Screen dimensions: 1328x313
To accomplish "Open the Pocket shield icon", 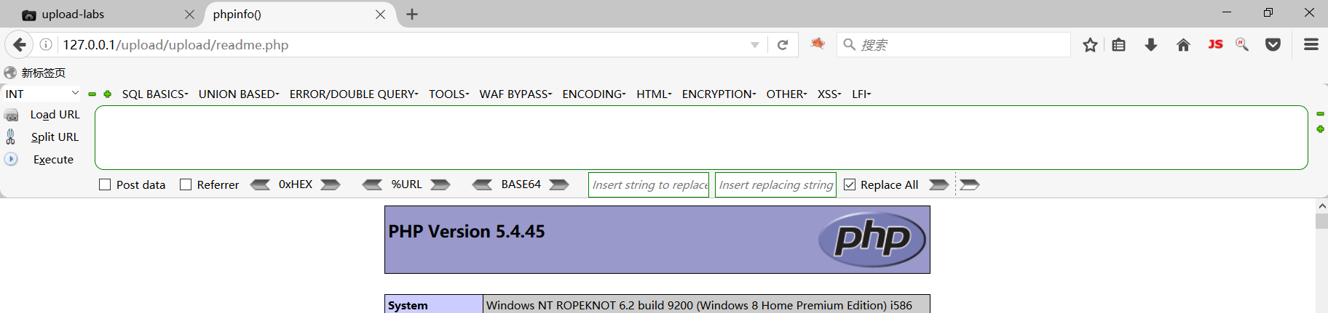I will point(1273,45).
